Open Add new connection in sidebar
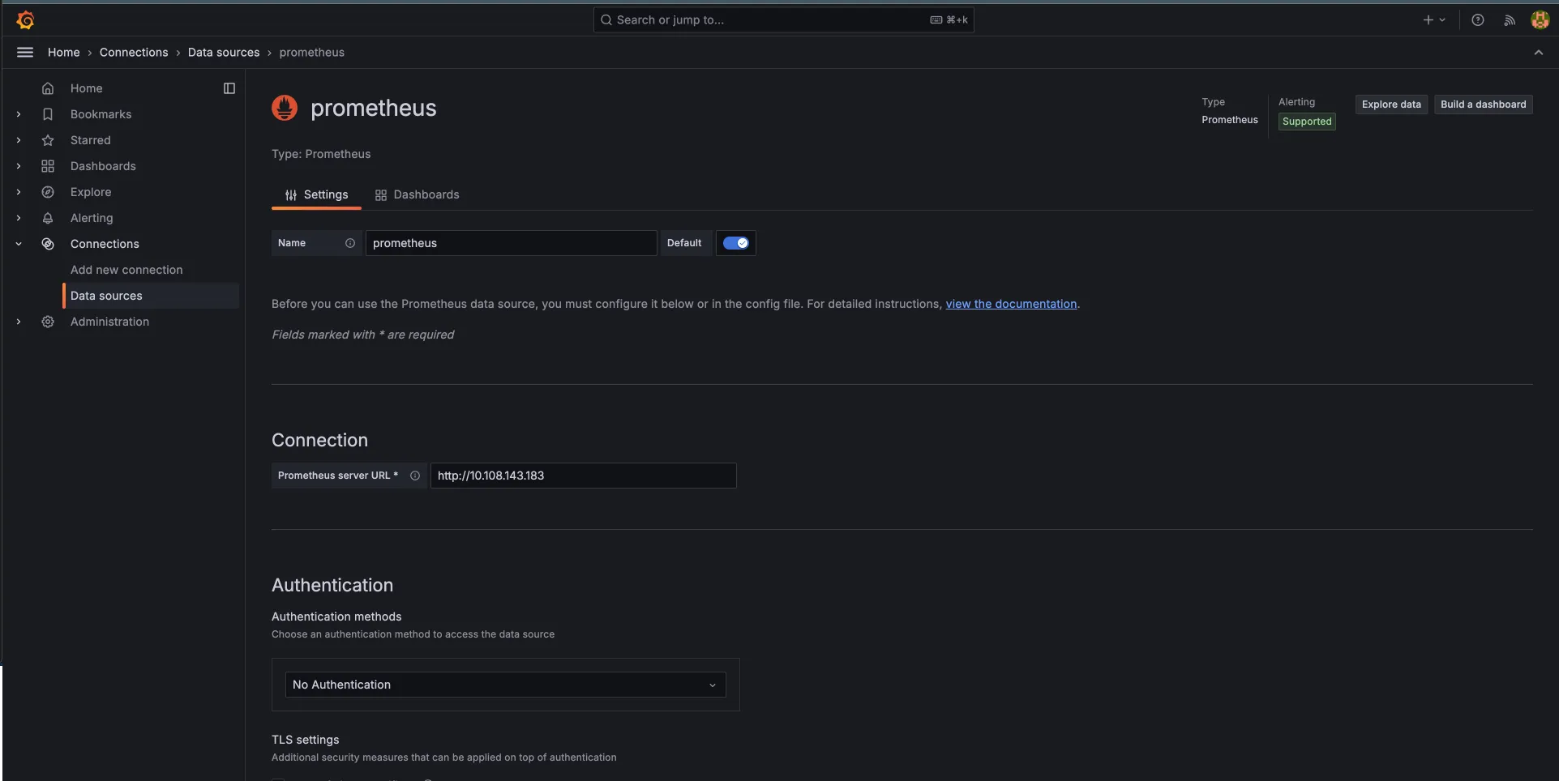The image size is (1559, 781). pos(126,270)
